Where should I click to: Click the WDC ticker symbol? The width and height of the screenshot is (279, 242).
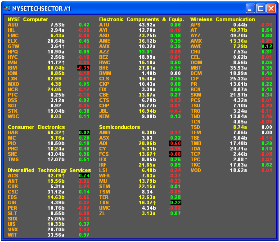click(13, 116)
